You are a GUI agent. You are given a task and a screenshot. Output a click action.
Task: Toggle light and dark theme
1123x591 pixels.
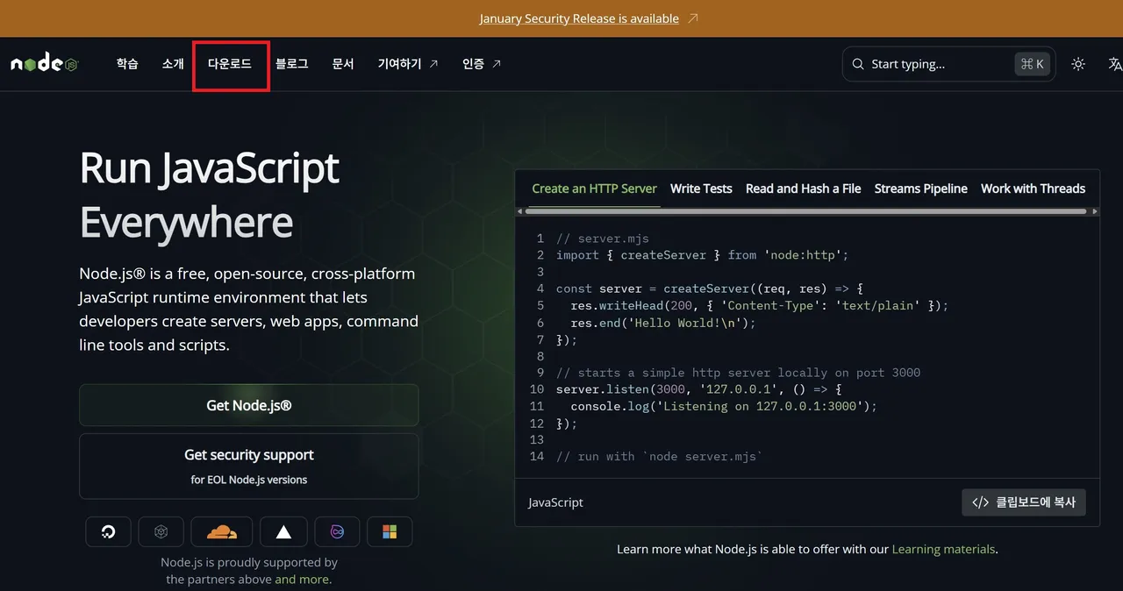(x=1078, y=63)
